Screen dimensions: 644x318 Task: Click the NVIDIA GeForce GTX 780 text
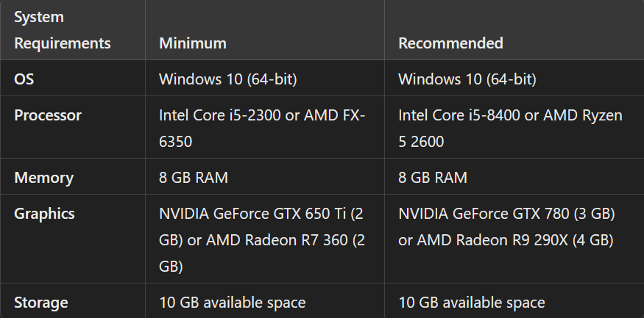click(x=491, y=214)
